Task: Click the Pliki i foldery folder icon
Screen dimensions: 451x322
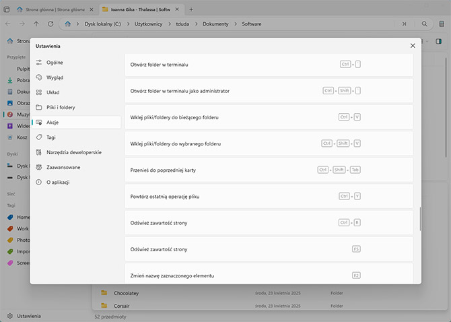Action: pyautogui.click(x=39, y=107)
